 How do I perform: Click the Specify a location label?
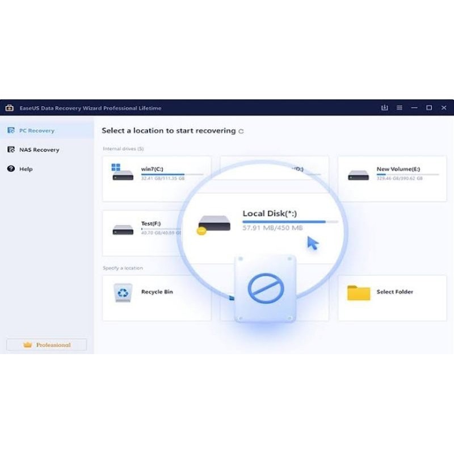pos(123,268)
